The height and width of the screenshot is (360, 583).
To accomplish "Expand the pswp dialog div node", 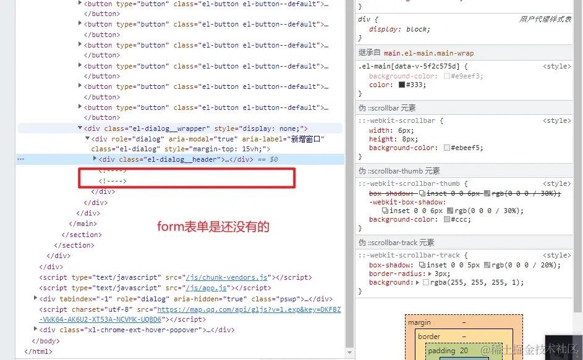I will click(35, 298).
